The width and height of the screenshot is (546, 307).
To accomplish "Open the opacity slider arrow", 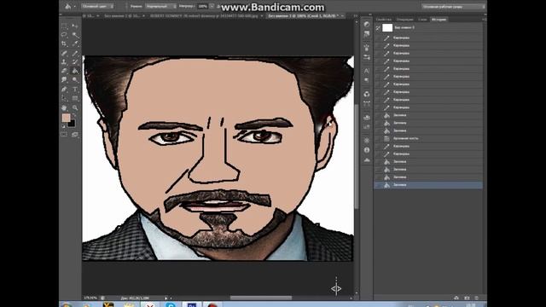I will point(212,6).
